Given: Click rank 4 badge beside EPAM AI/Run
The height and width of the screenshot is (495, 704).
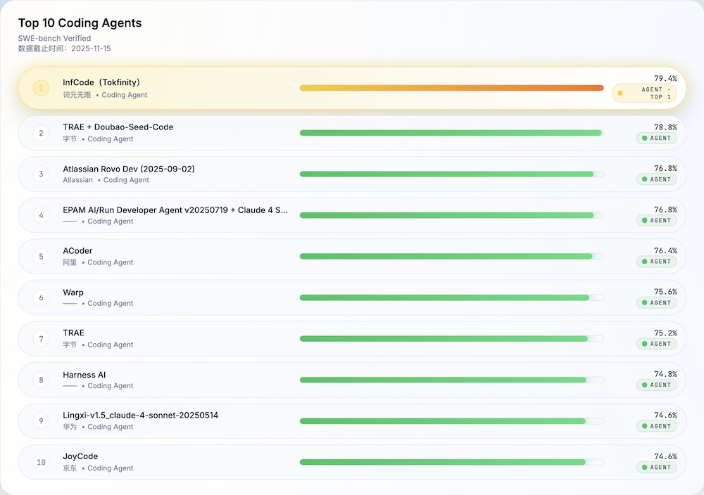Looking at the screenshot, I should coord(41,215).
